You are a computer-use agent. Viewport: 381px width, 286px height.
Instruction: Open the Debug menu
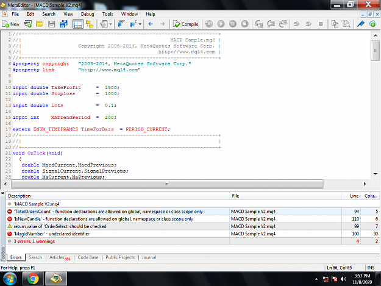tap(87, 14)
